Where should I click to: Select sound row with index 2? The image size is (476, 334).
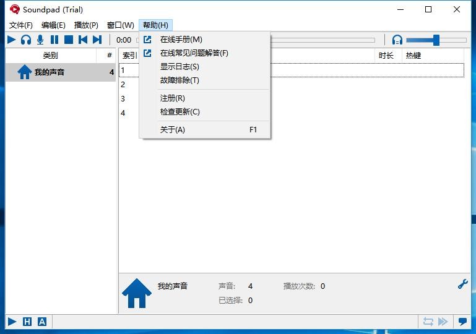[292, 85]
